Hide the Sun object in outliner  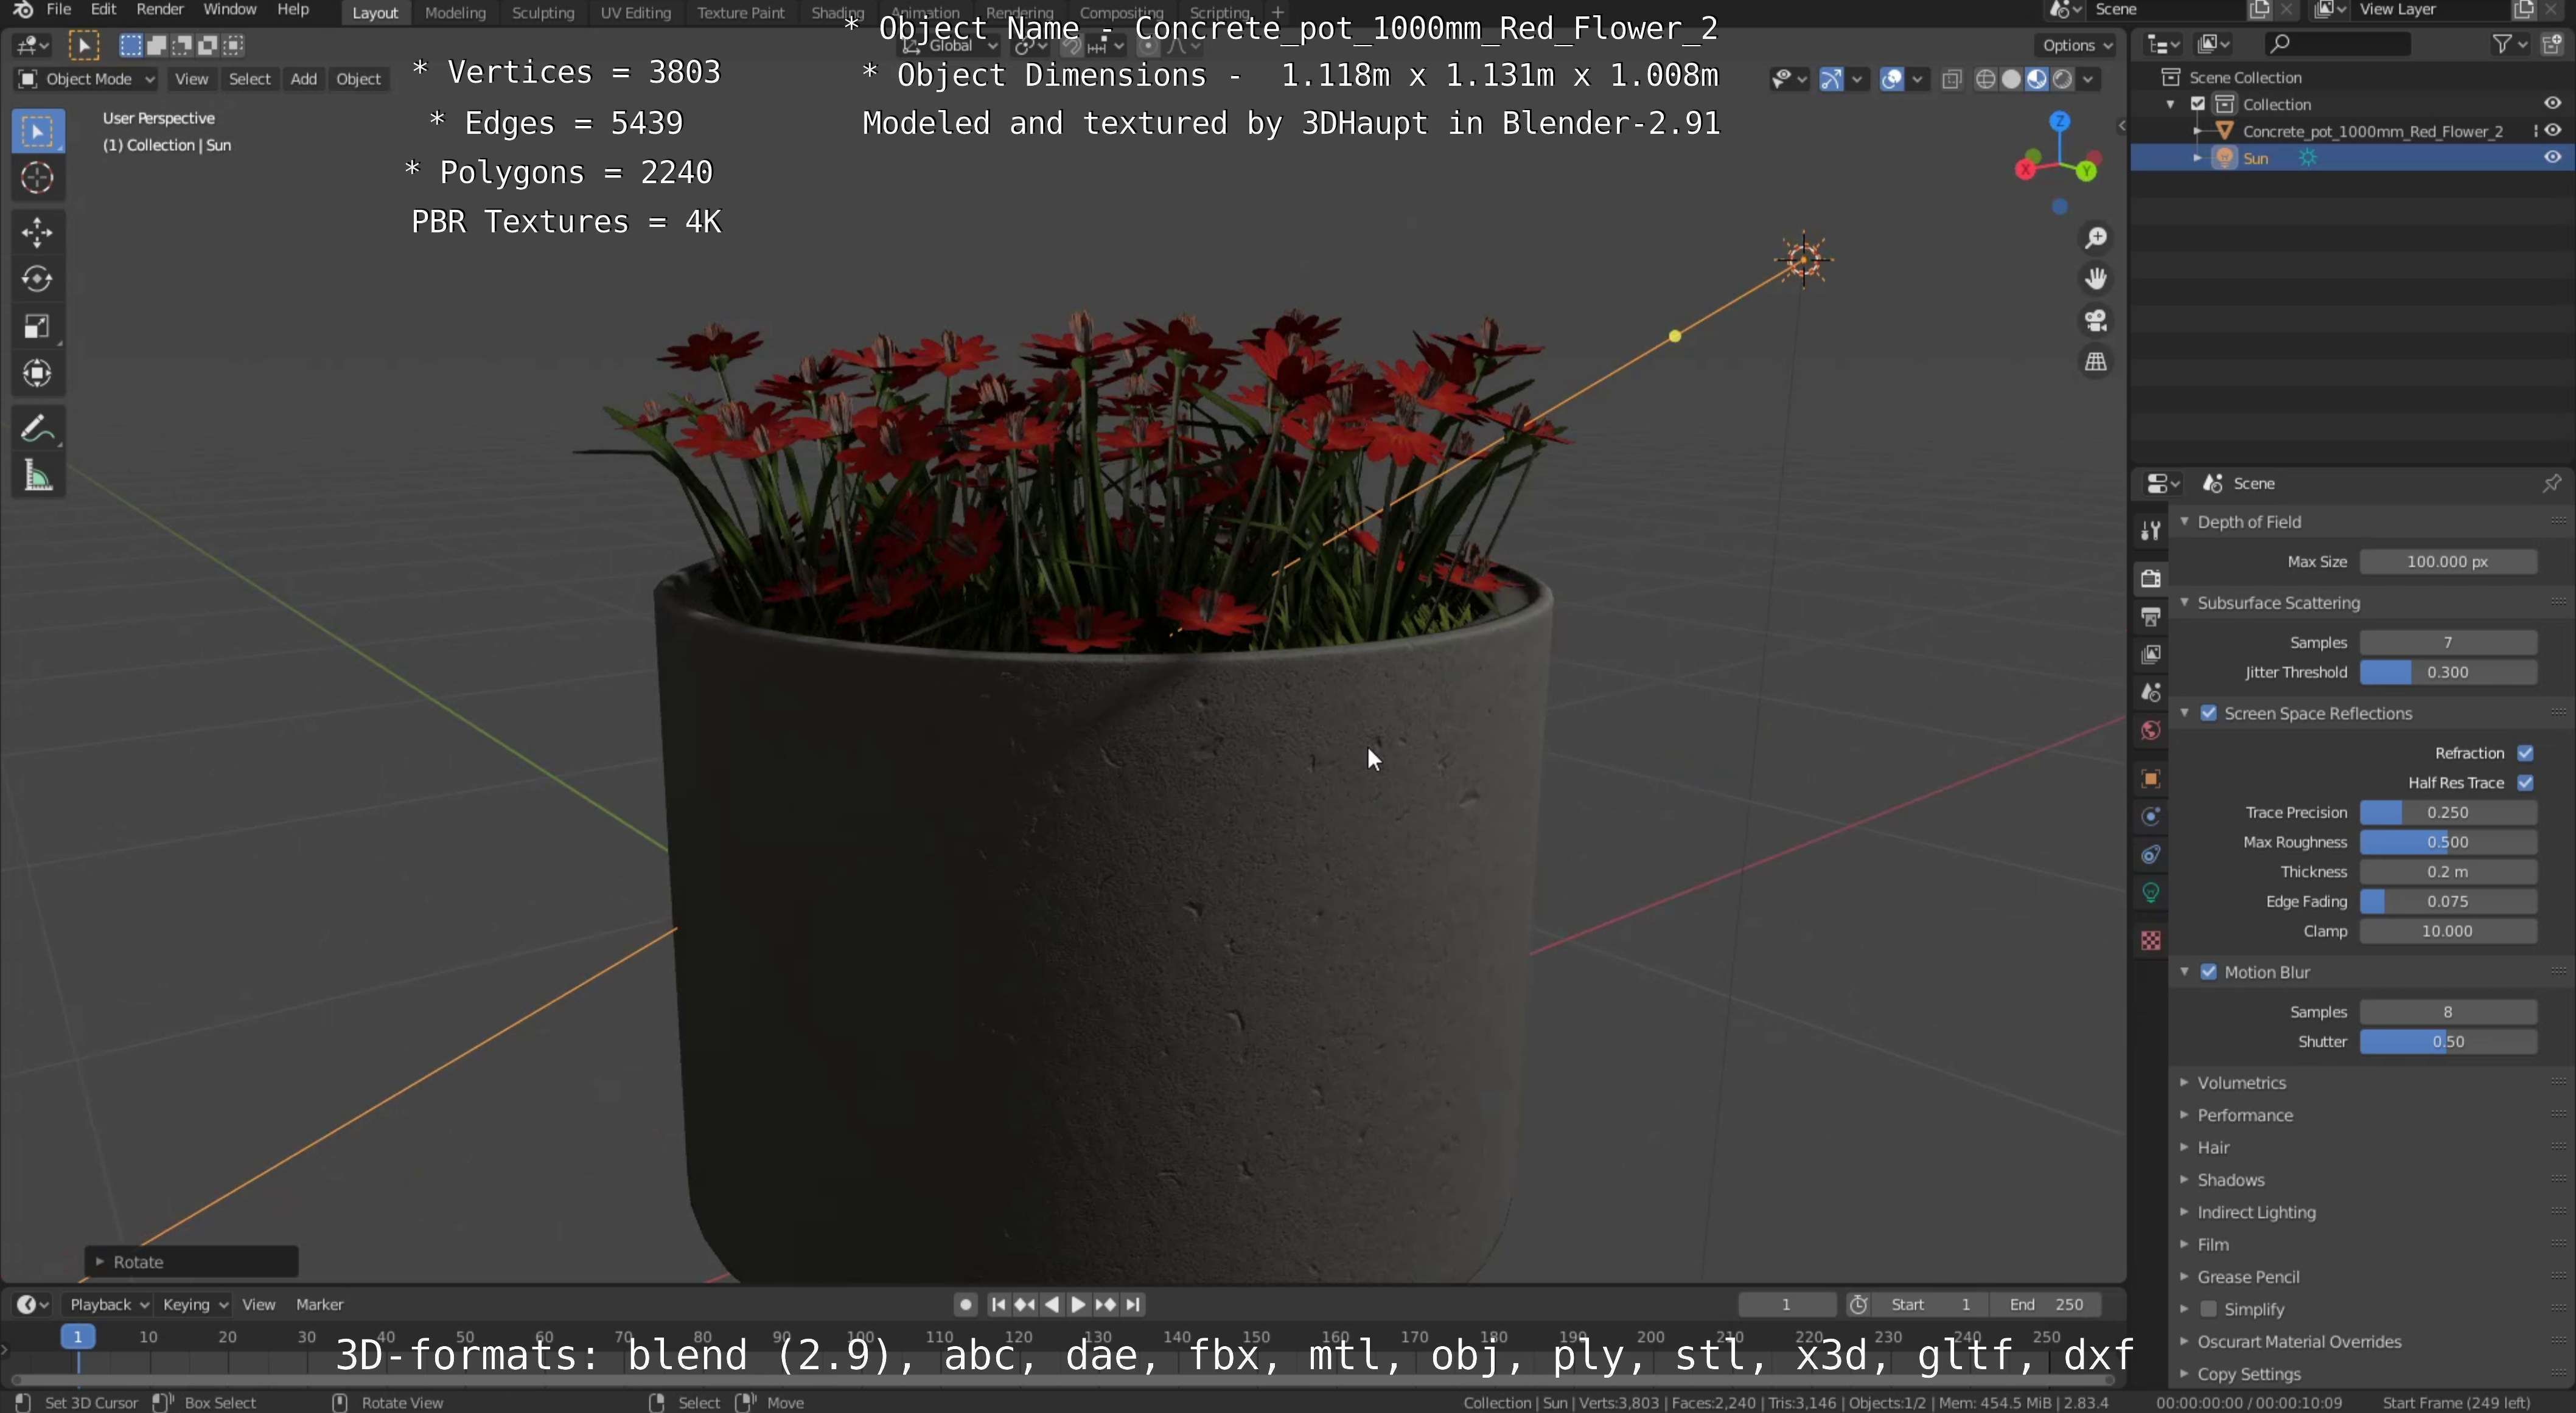pyautogui.click(x=2552, y=158)
